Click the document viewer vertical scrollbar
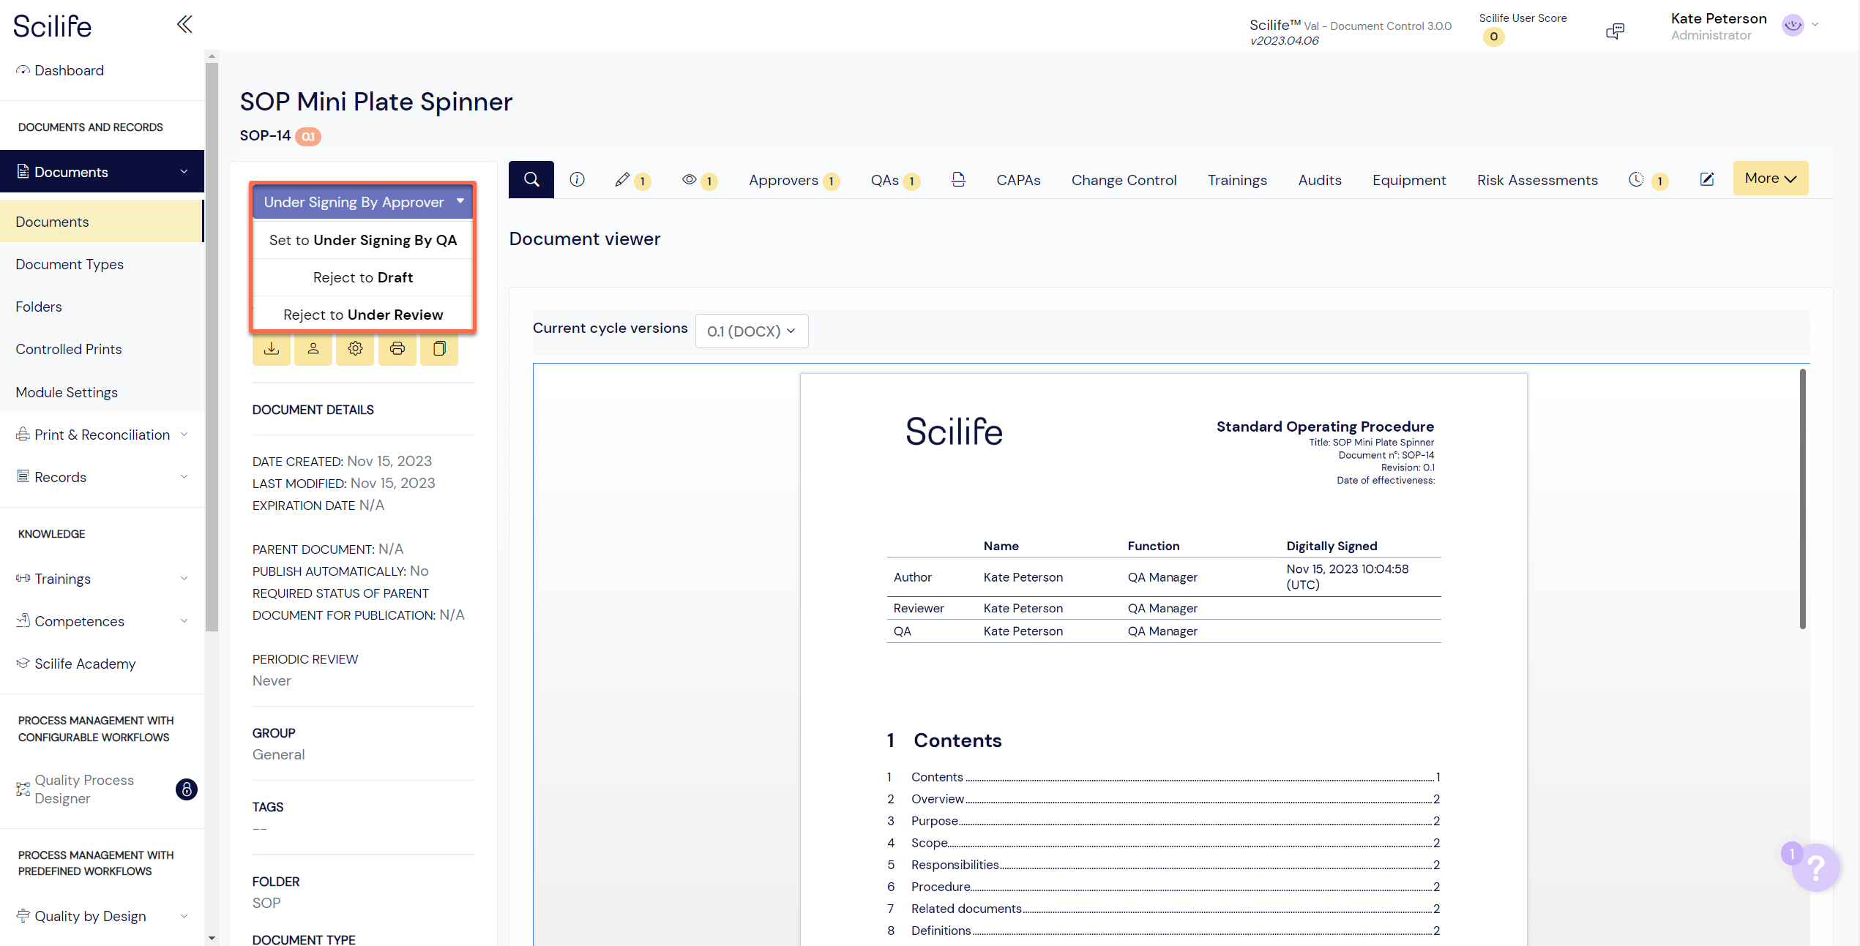The height and width of the screenshot is (946, 1860). (1802, 499)
